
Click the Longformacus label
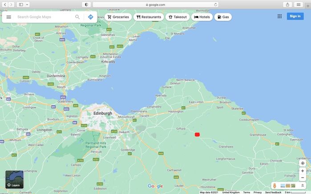226,159
